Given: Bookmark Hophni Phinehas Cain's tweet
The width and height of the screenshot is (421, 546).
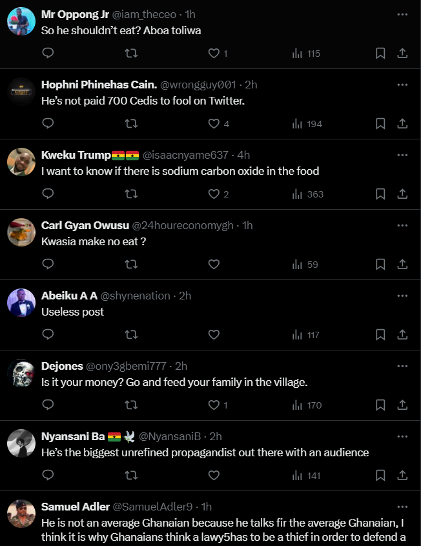Looking at the screenshot, I should [x=380, y=123].
